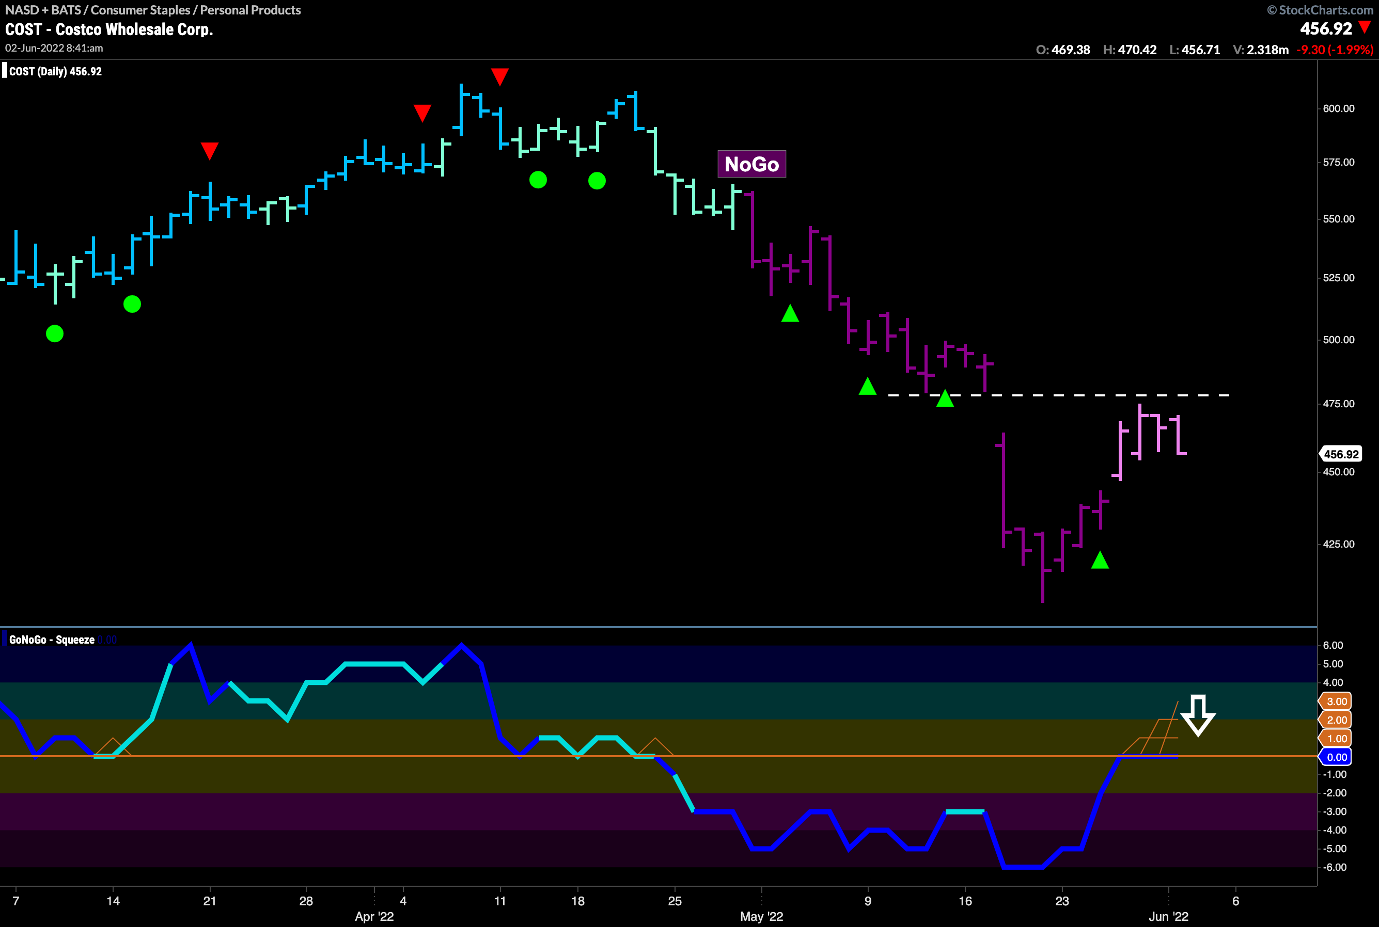The width and height of the screenshot is (1379, 927).
Task: Click the 475.00 price axis label
Action: point(1338,404)
